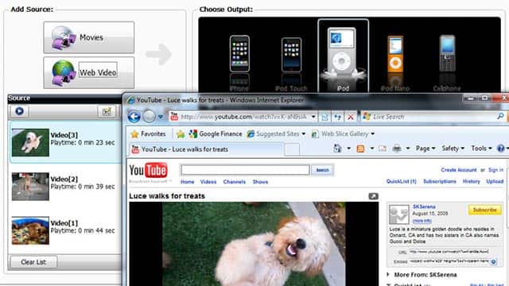This screenshot has width=509, height=286.
Task: Click the Create Account link
Action: tap(459, 170)
